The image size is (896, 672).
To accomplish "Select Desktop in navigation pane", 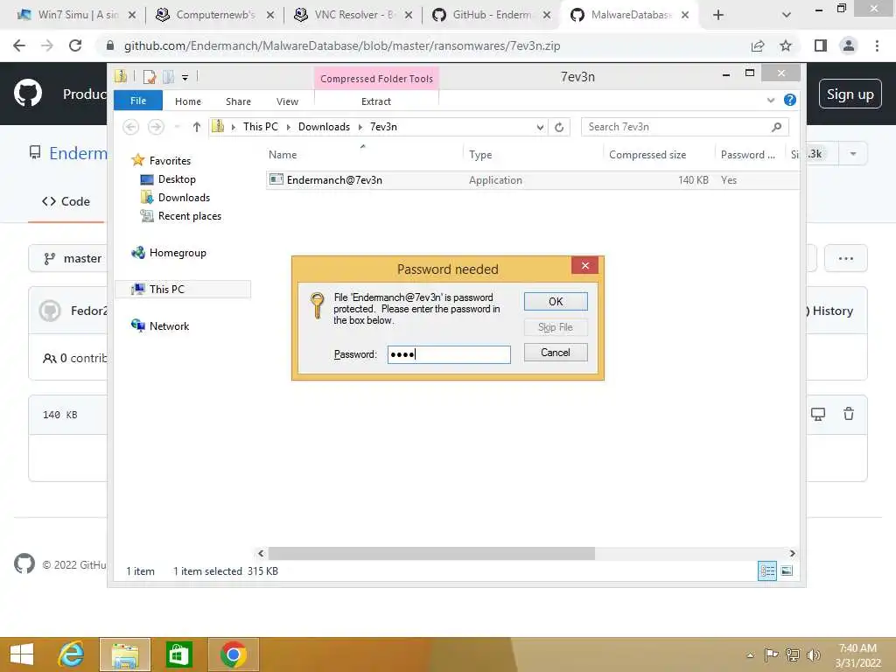I will [177, 178].
